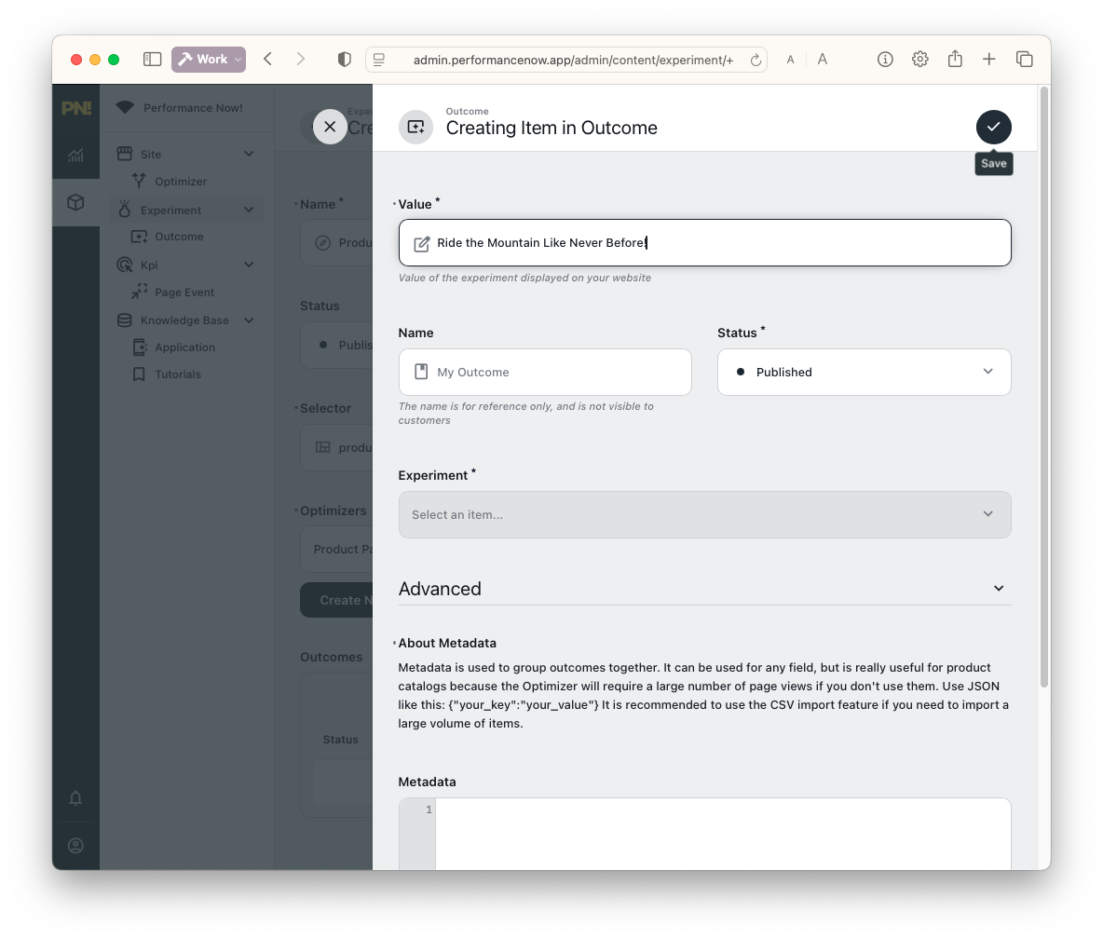Close the drawer with the X button

330,128
